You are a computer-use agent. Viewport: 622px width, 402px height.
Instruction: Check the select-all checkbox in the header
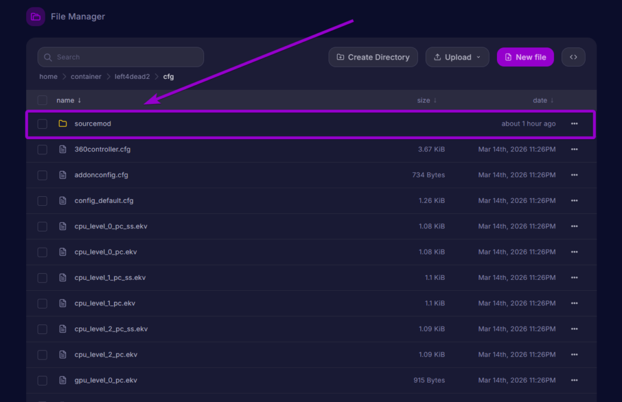[x=42, y=100]
